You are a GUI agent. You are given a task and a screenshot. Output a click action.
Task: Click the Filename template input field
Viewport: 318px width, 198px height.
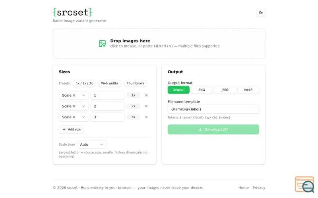click(213, 109)
